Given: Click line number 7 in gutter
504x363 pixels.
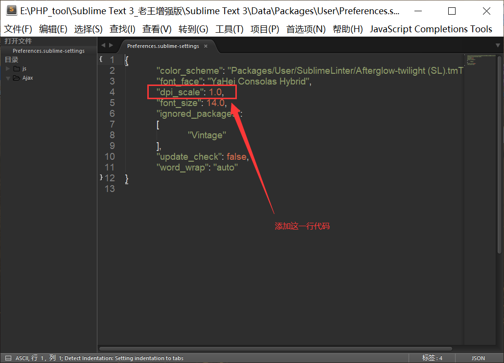Looking at the screenshot, I should (x=112, y=125).
